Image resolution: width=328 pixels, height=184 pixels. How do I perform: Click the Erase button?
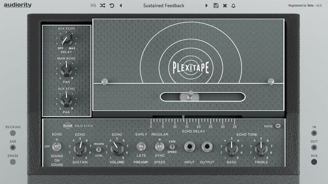tap(13, 162)
